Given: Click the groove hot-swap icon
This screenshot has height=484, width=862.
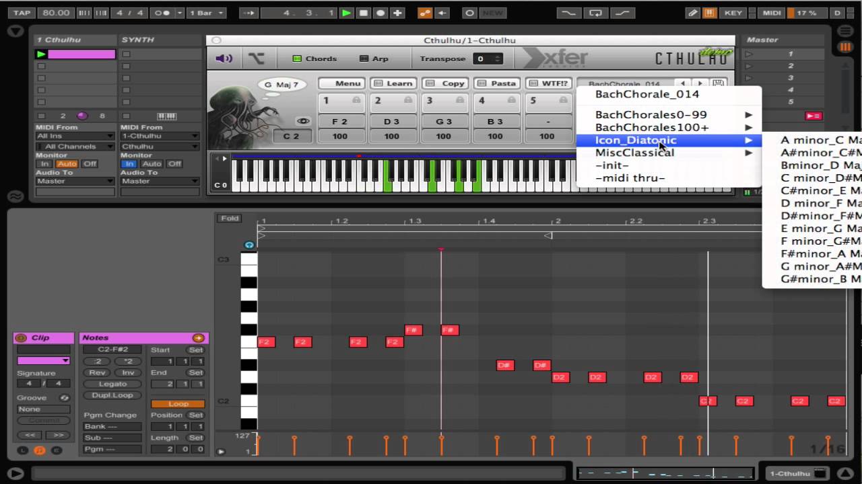Looking at the screenshot, I should pos(65,398).
